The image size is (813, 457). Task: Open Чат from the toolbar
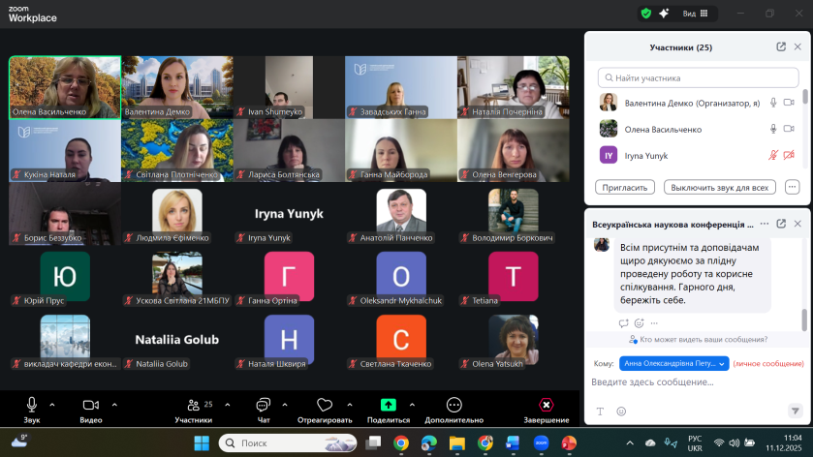click(x=264, y=410)
